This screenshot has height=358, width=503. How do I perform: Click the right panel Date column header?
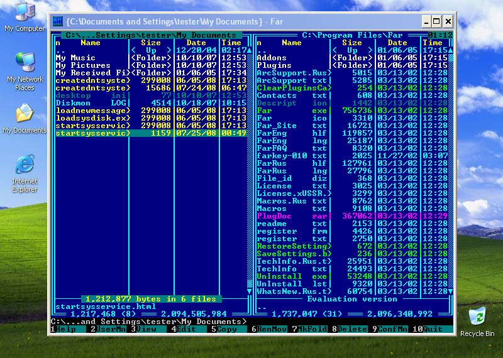pos(397,43)
